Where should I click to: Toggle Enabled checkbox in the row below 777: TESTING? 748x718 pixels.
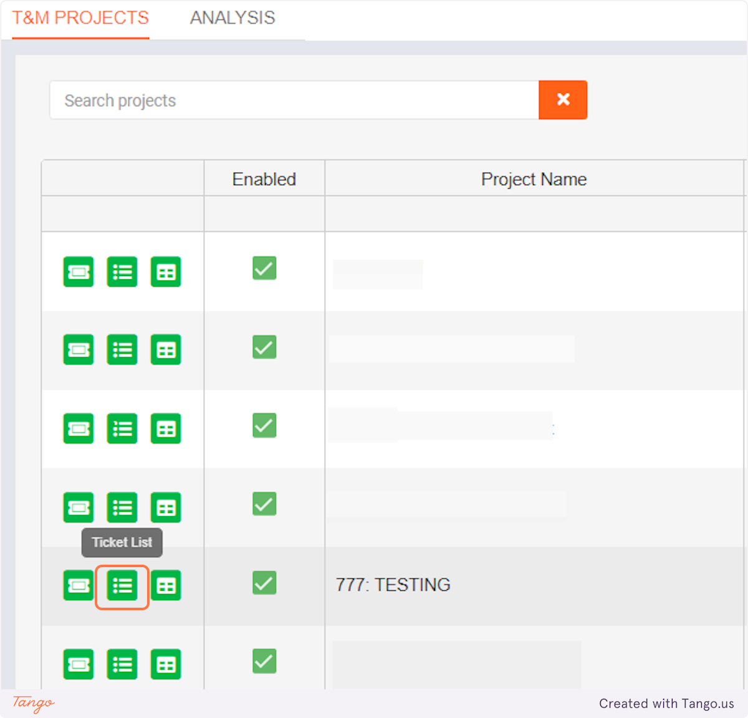point(264,661)
